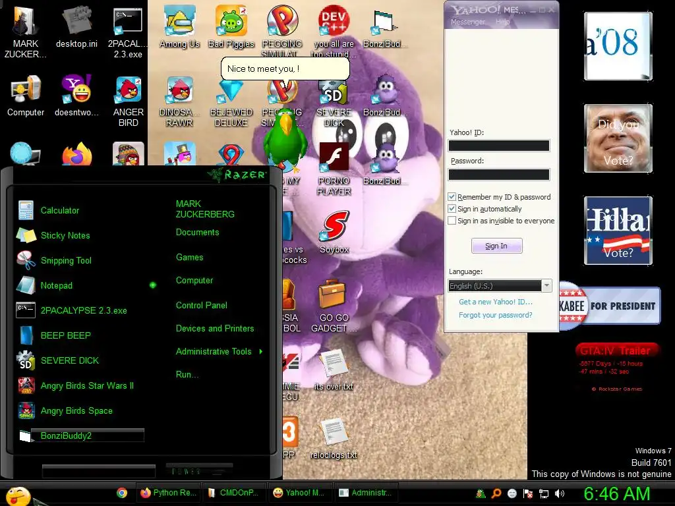The width and height of the screenshot is (675, 506).
Task: Open the Among Us desktop icon
Action: (179, 26)
